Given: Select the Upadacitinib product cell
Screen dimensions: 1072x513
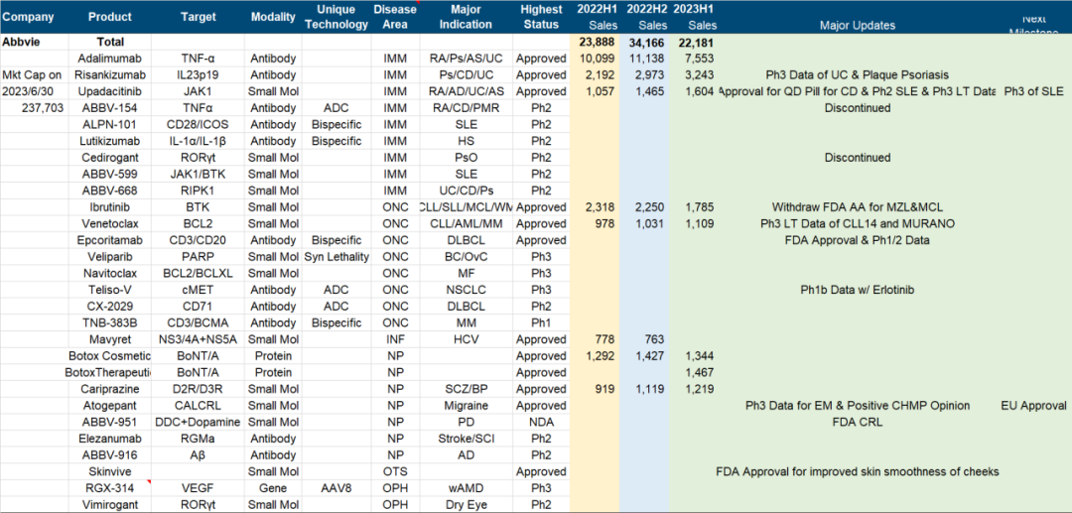Looking at the screenshot, I should [x=110, y=91].
